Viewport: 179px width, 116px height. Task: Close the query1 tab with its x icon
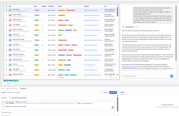(x=26, y=88)
